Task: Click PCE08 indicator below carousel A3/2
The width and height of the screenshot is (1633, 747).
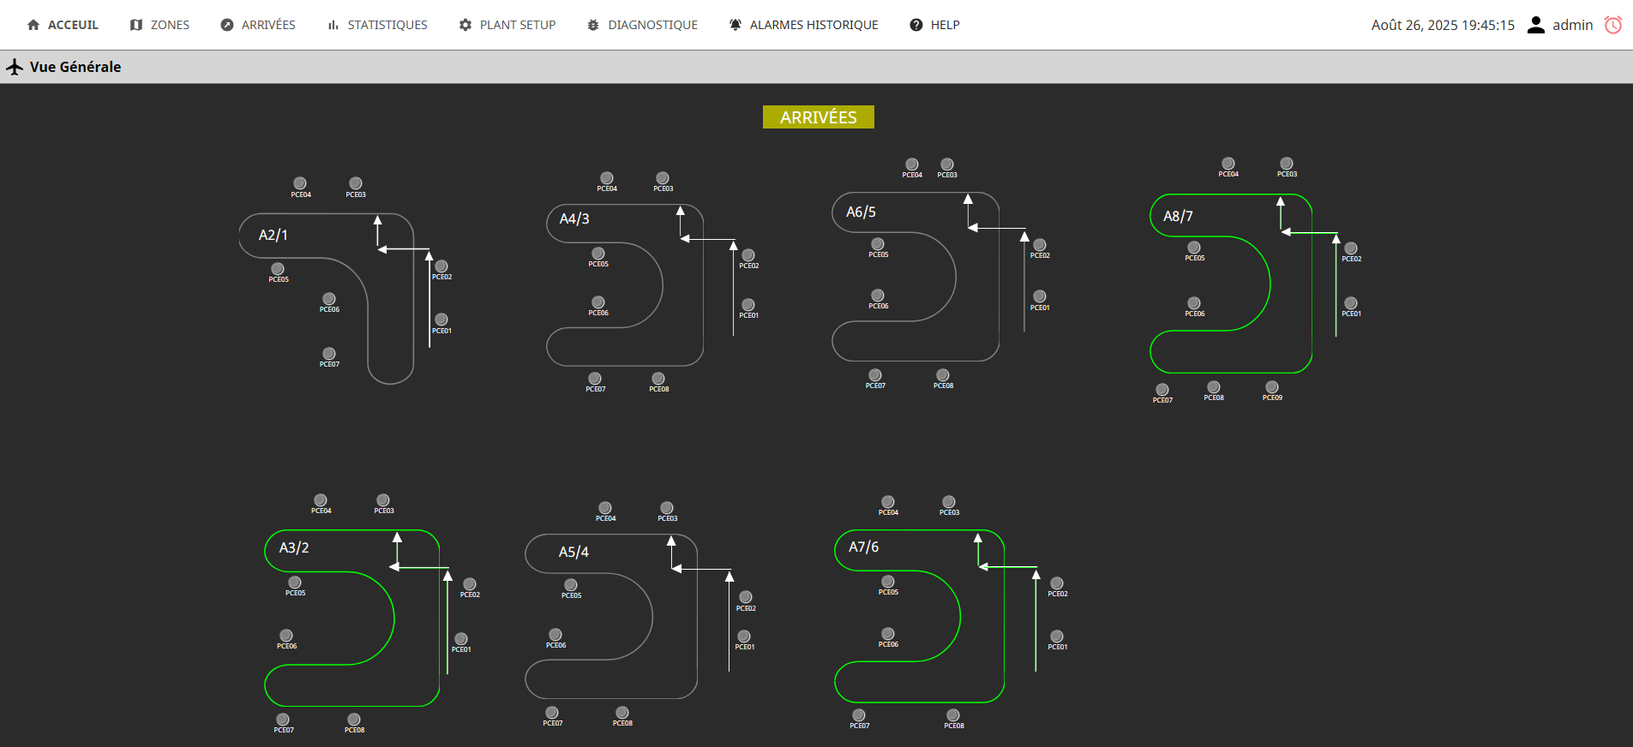Action: click(354, 720)
